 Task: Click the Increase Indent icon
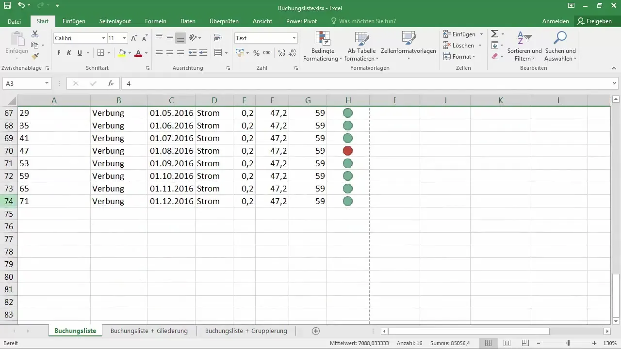click(203, 53)
